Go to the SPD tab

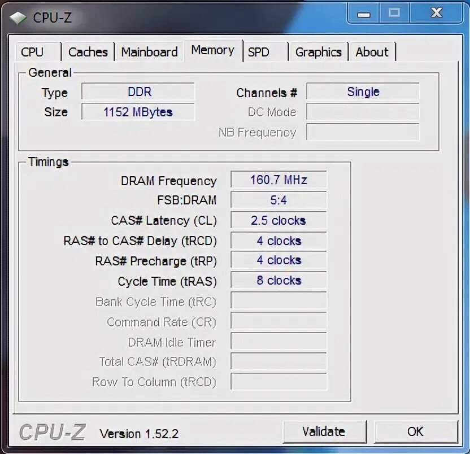[266, 52]
